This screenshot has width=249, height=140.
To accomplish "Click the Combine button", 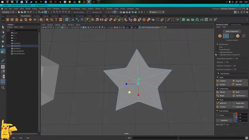I will [224, 81].
